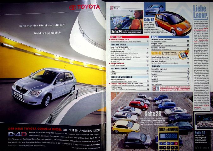The width and height of the screenshot is (213, 151).
Task: Click the red arrow beside Zackig in die Zukunft
Action: [109, 64]
